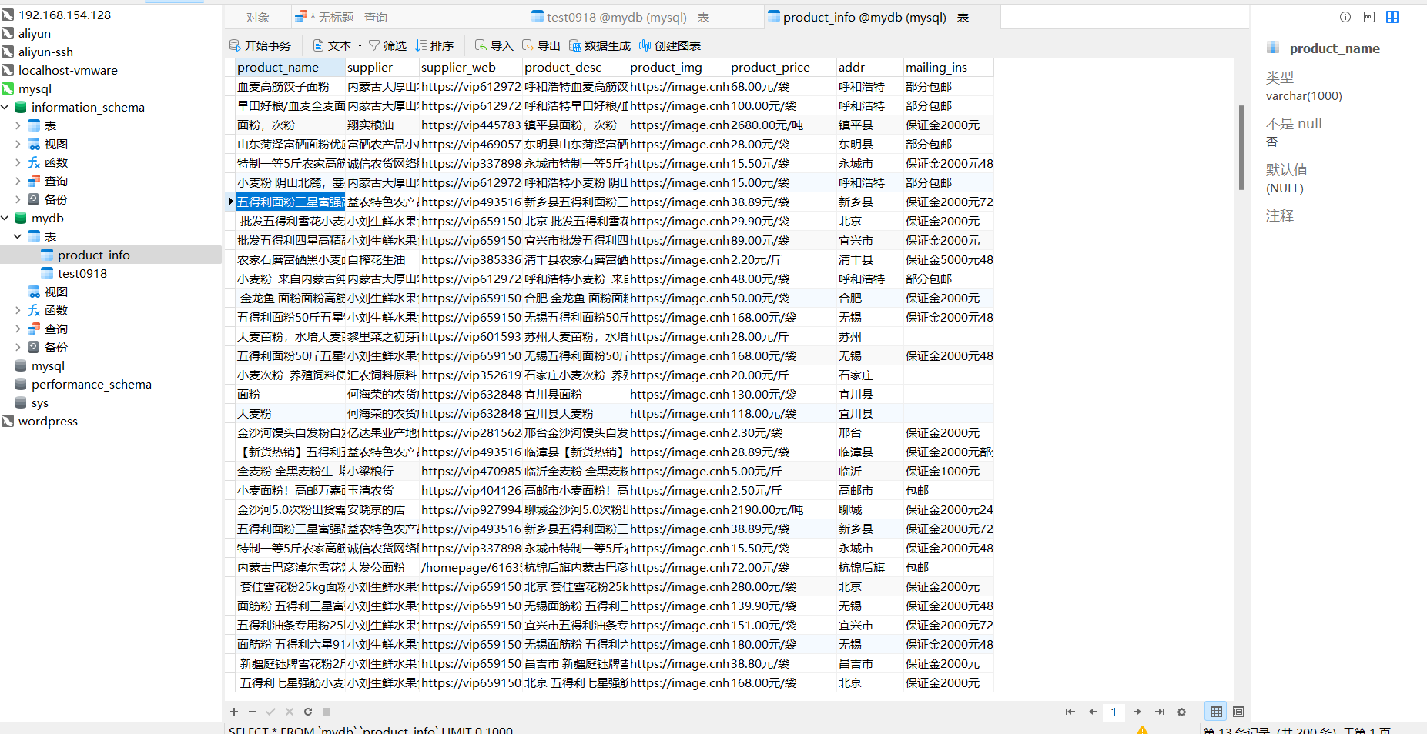Select connection 192.168.154.128

[65, 15]
